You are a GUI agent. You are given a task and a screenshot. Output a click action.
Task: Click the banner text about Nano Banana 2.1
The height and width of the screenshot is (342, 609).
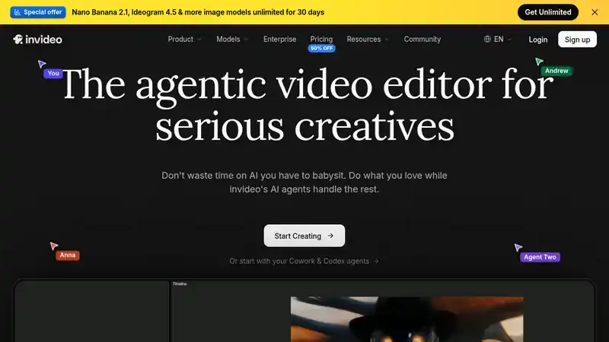[198, 12]
